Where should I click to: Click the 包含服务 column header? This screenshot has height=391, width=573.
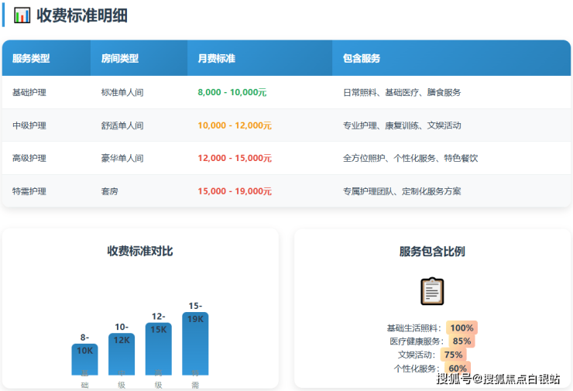pyautogui.click(x=362, y=59)
